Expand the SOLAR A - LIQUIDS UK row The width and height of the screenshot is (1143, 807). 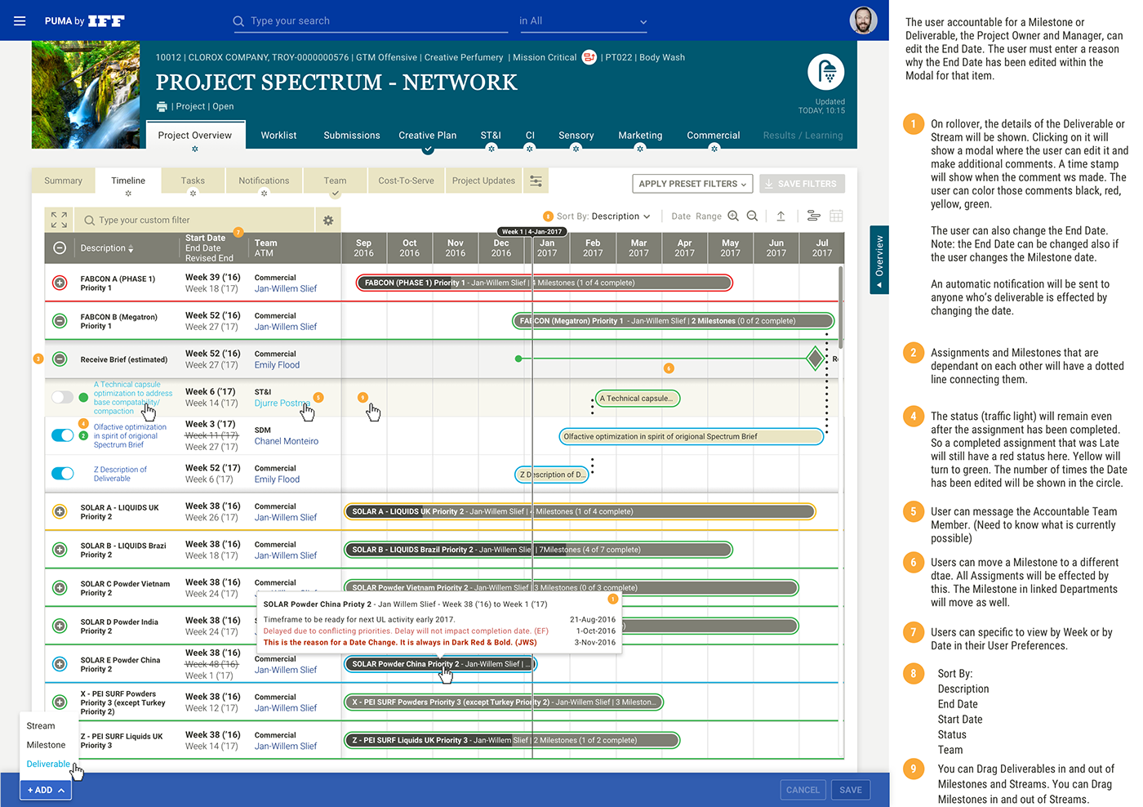coord(60,511)
